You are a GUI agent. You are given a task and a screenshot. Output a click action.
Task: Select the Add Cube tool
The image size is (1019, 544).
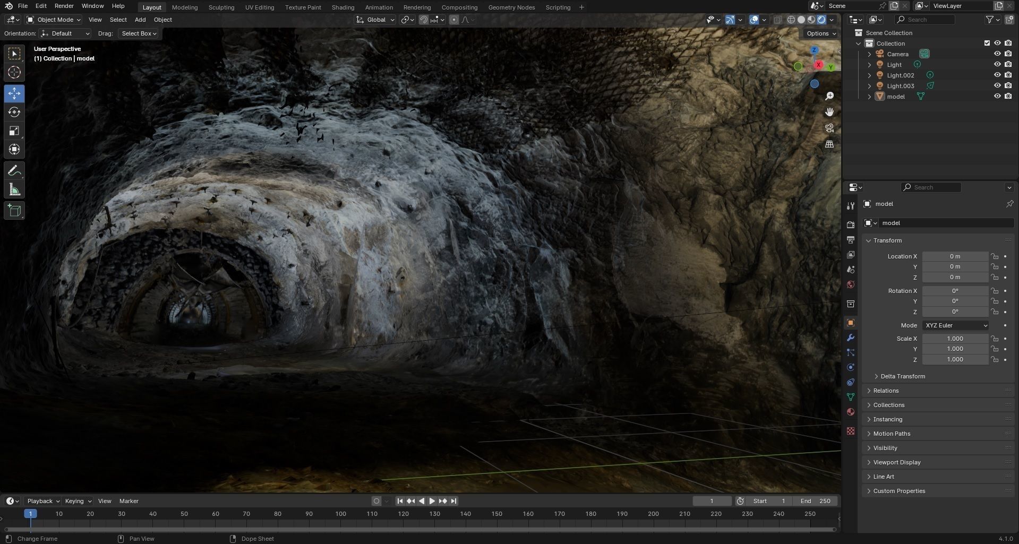click(x=14, y=211)
